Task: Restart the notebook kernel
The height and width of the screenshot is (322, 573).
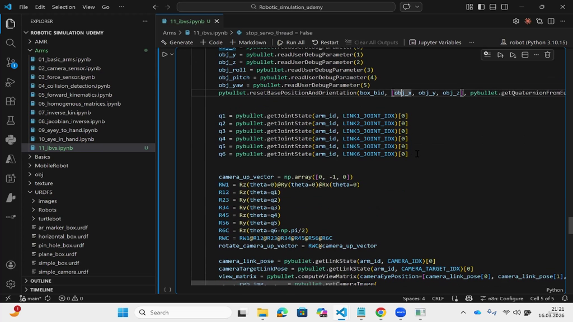Action: (x=325, y=42)
